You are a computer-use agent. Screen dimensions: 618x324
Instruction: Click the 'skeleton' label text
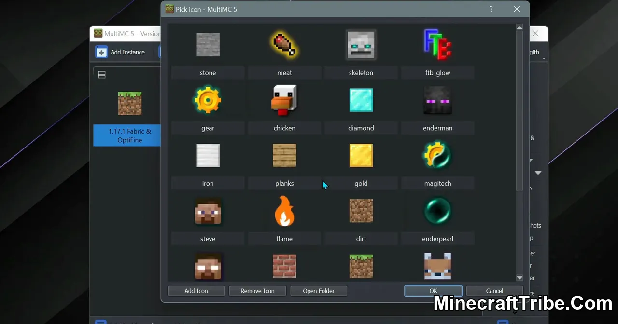(x=361, y=73)
